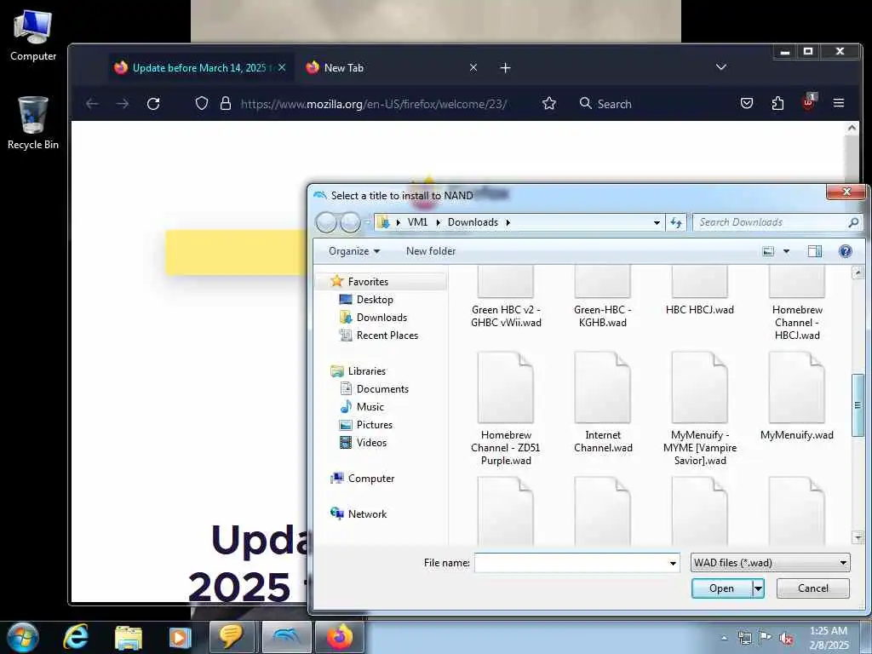Select Recent Places under Favorites
The image size is (872, 654).
tap(387, 336)
